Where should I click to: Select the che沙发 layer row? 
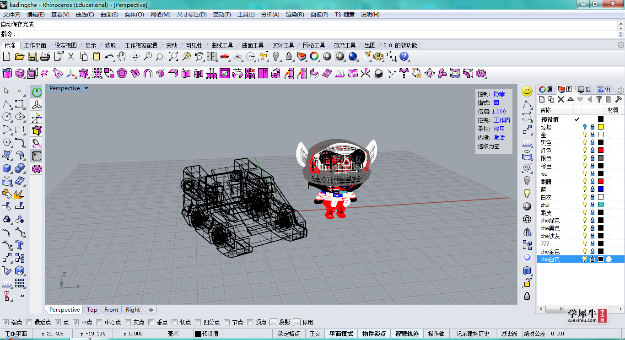tap(581, 236)
